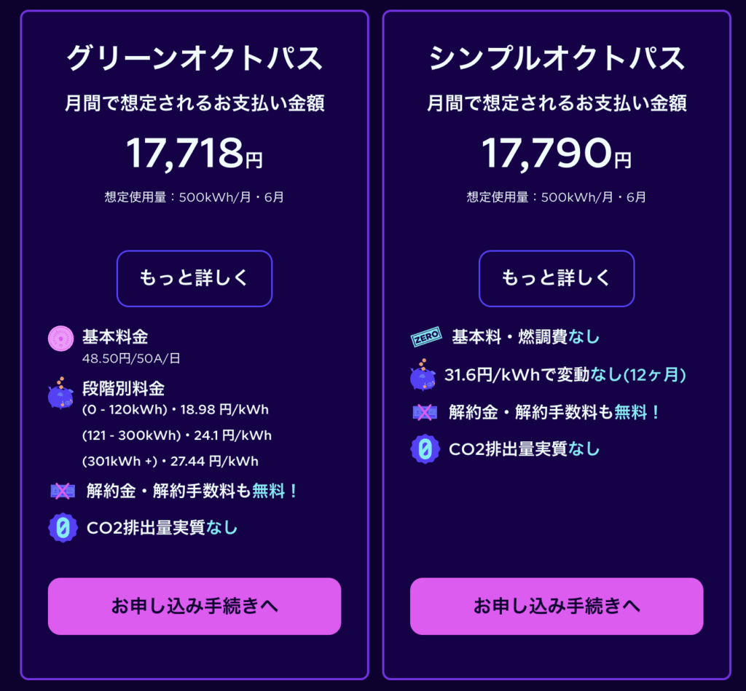The height and width of the screenshot is (691, 746).
Task: Click crossed-out card icon in シンプルオクトパス card
Action: 425,412
